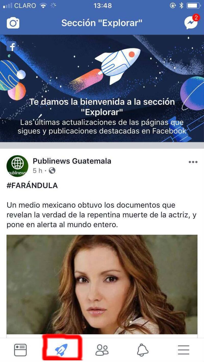Screen dimensions: 204x362
Task: Open the Notifications bell tab
Action: [143, 350]
